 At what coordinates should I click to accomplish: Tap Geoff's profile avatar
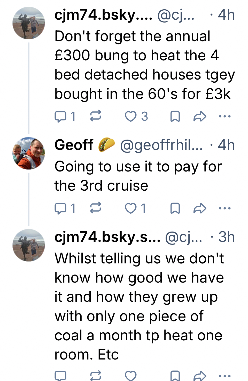click(x=29, y=153)
